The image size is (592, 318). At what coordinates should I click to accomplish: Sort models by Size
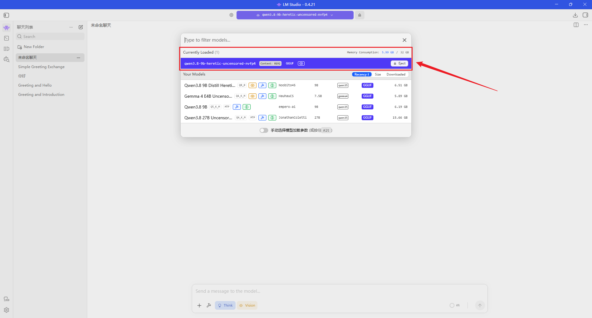click(378, 74)
